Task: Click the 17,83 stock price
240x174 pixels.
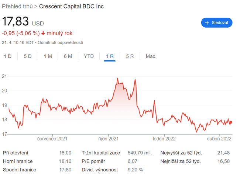Action: point(17,21)
